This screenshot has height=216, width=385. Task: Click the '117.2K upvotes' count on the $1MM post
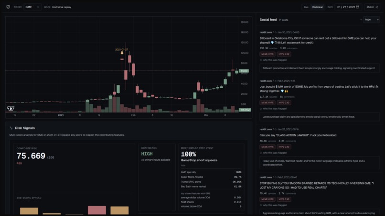(x=268, y=97)
